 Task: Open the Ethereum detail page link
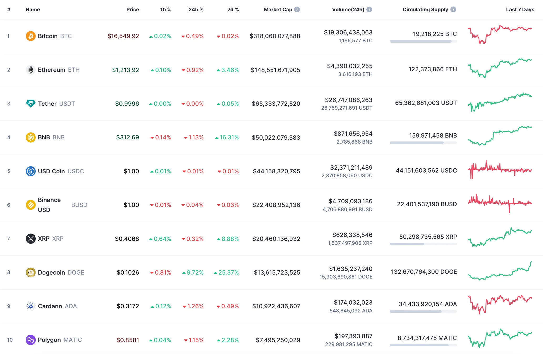(x=52, y=70)
